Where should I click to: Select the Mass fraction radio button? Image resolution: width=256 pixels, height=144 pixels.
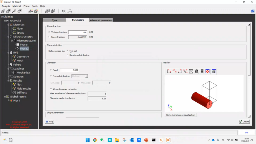pos(49,37)
